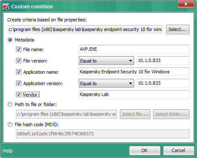Click the Select... button for file properties
197x158 pixels.
pos(178,29)
